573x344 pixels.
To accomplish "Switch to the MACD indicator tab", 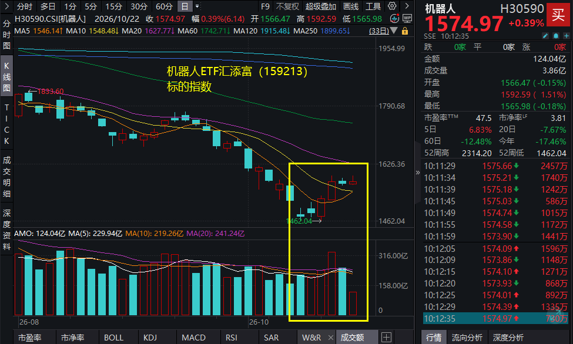I will point(194,338).
